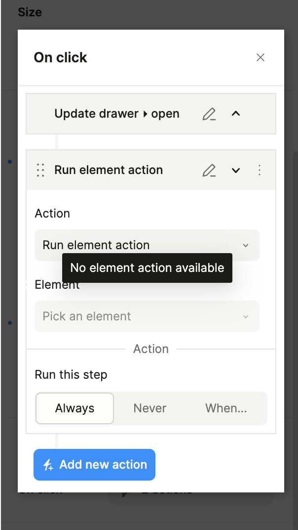Select the Run element action step title
The width and height of the screenshot is (298, 530).
tap(109, 170)
